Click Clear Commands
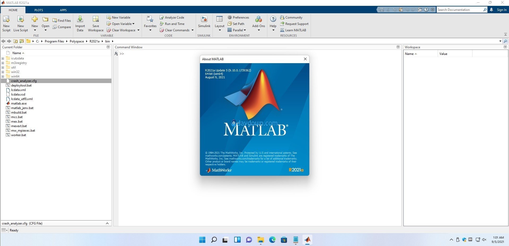 point(175,30)
